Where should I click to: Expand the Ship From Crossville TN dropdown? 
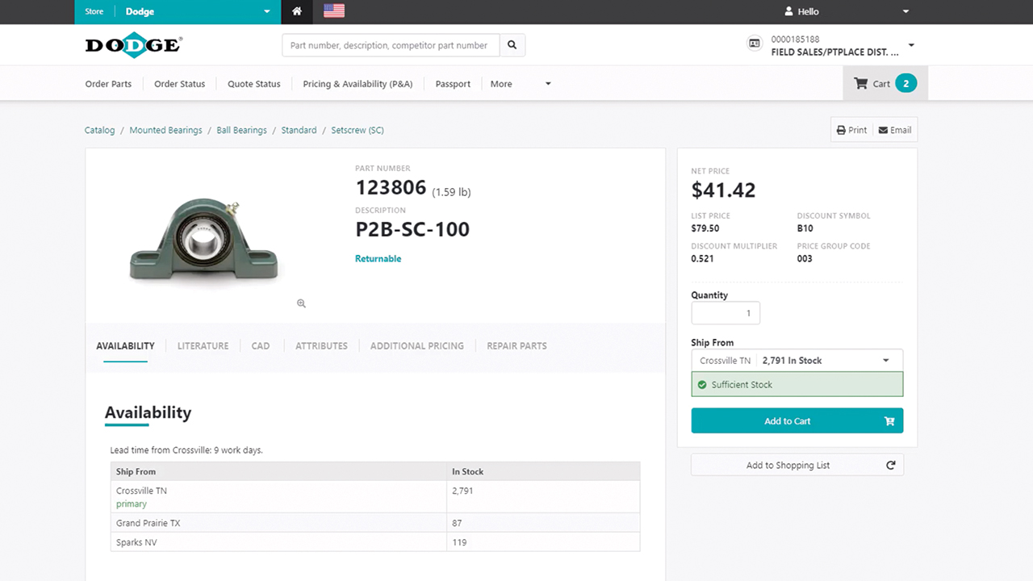click(885, 361)
